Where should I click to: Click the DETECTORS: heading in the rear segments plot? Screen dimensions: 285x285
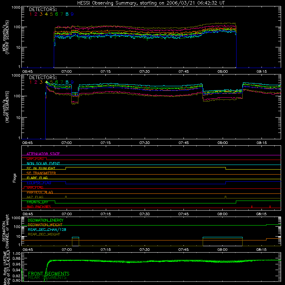click(43, 77)
